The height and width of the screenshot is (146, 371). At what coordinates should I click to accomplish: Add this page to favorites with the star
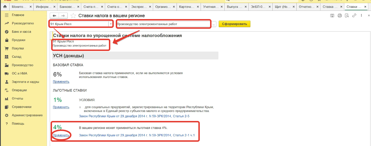click(73, 16)
